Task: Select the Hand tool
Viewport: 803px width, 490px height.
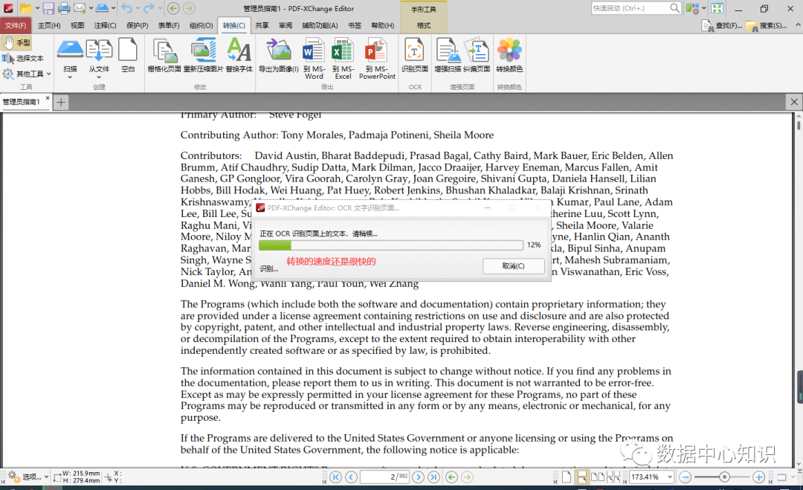Action: 16,43
